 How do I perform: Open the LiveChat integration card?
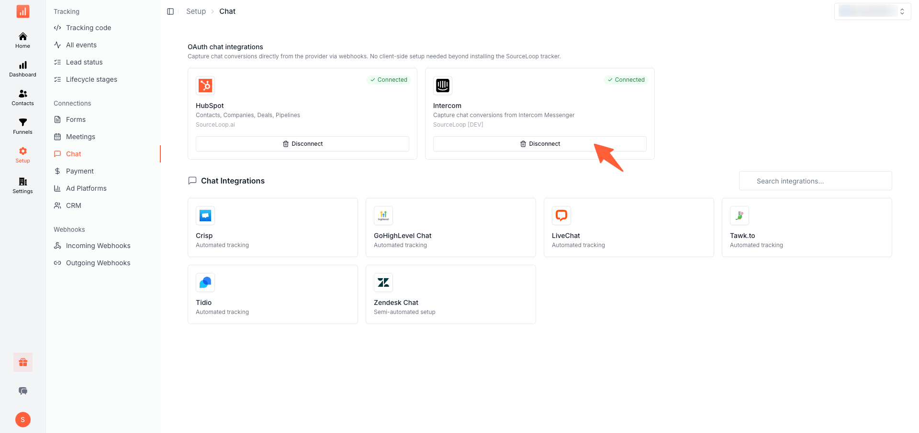[x=629, y=227]
